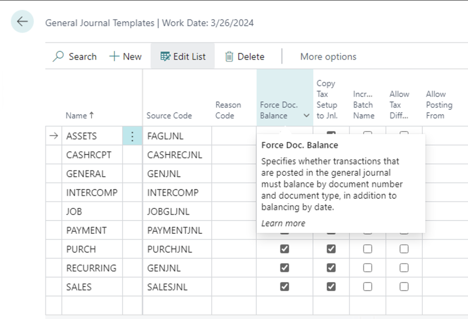Click the Reason Code column header
This screenshot has width=468, height=319.
(x=227, y=110)
